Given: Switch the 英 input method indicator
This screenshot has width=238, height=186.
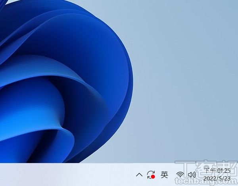Looking at the screenshot, I should (164, 174).
